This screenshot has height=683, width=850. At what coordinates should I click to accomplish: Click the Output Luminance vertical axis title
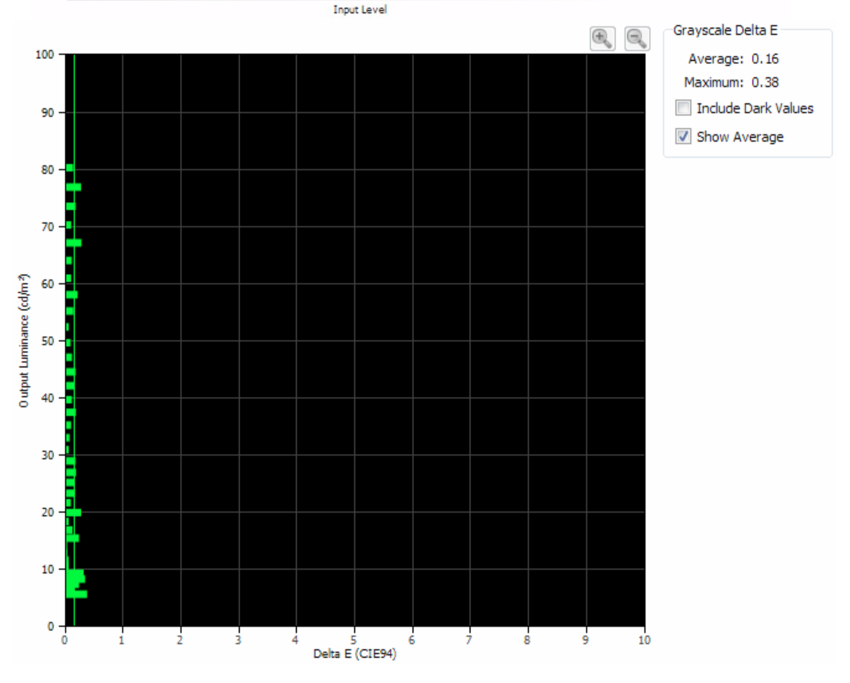23,340
